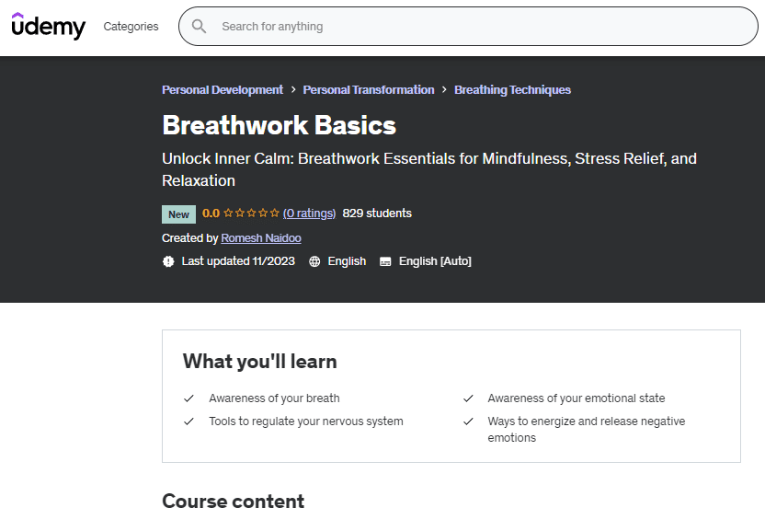Open Personal Transformation breadcrumb
This screenshot has width=765, height=531.
click(x=369, y=90)
